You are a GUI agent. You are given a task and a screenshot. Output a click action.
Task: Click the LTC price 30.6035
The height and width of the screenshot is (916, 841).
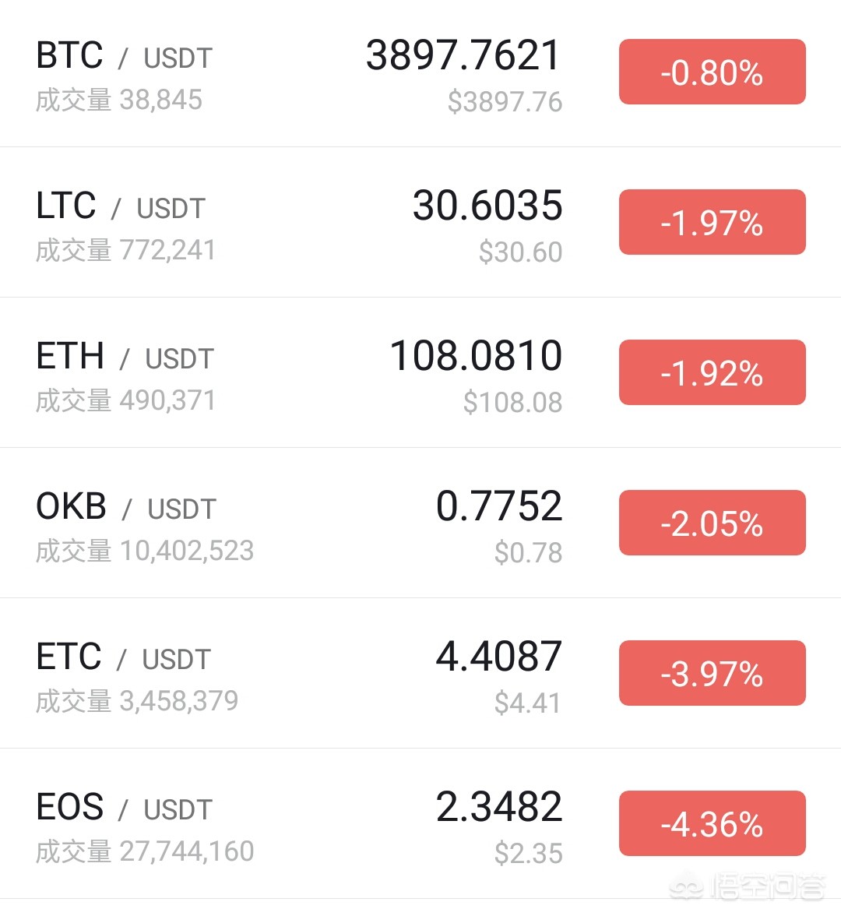[487, 206]
